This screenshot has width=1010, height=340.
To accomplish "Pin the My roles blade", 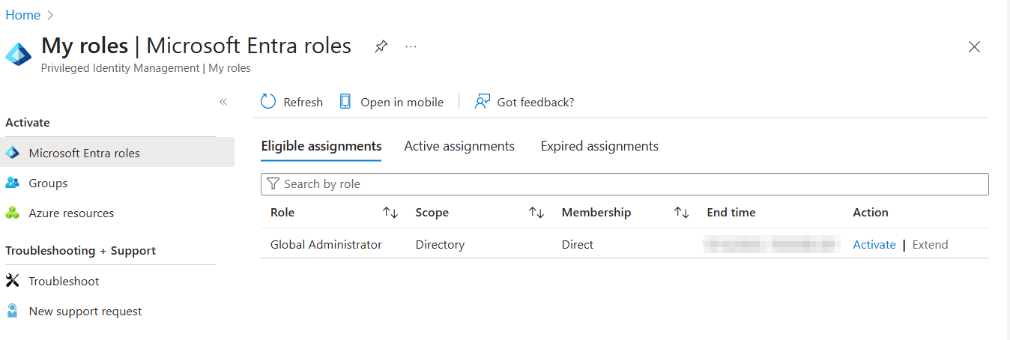I will coord(381,46).
